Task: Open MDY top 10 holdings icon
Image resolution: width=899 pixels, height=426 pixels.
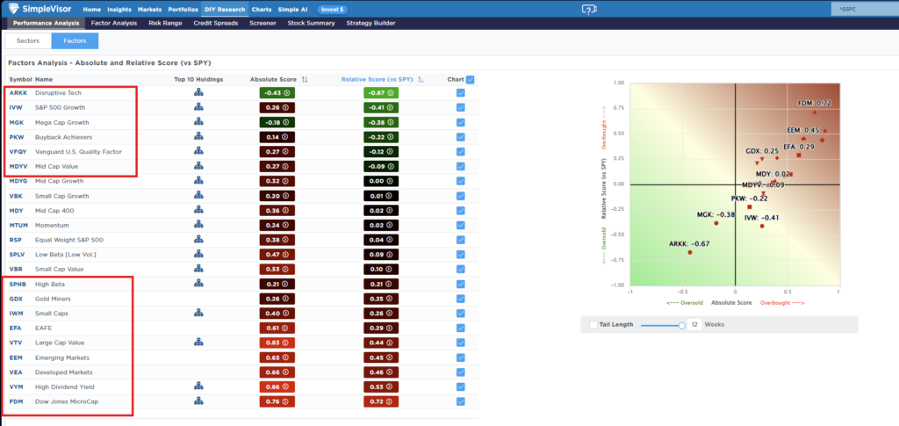Action: (198, 210)
